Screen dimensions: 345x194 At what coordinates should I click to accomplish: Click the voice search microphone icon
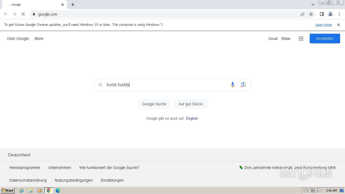(233, 85)
